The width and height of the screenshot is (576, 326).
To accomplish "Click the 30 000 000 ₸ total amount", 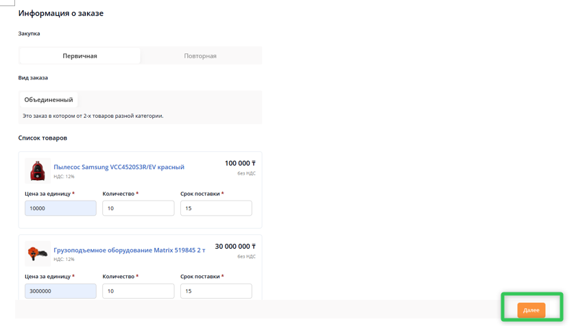I will pyautogui.click(x=235, y=247).
